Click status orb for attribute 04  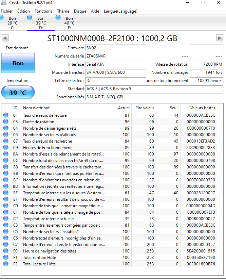[x=6, y=128]
